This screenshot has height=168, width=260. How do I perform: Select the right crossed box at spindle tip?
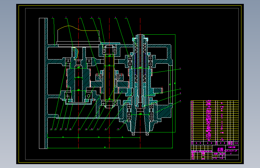click(x=147, y=134)
